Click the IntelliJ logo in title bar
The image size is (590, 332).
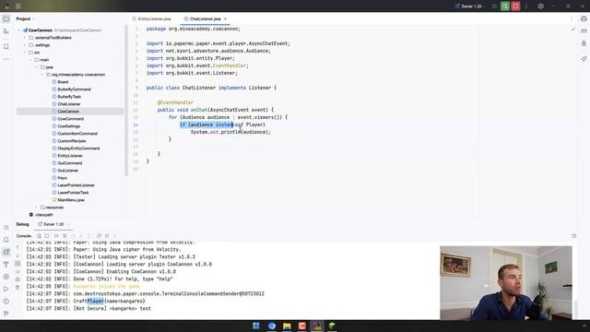pyautogui.click(x=6, y=6)
